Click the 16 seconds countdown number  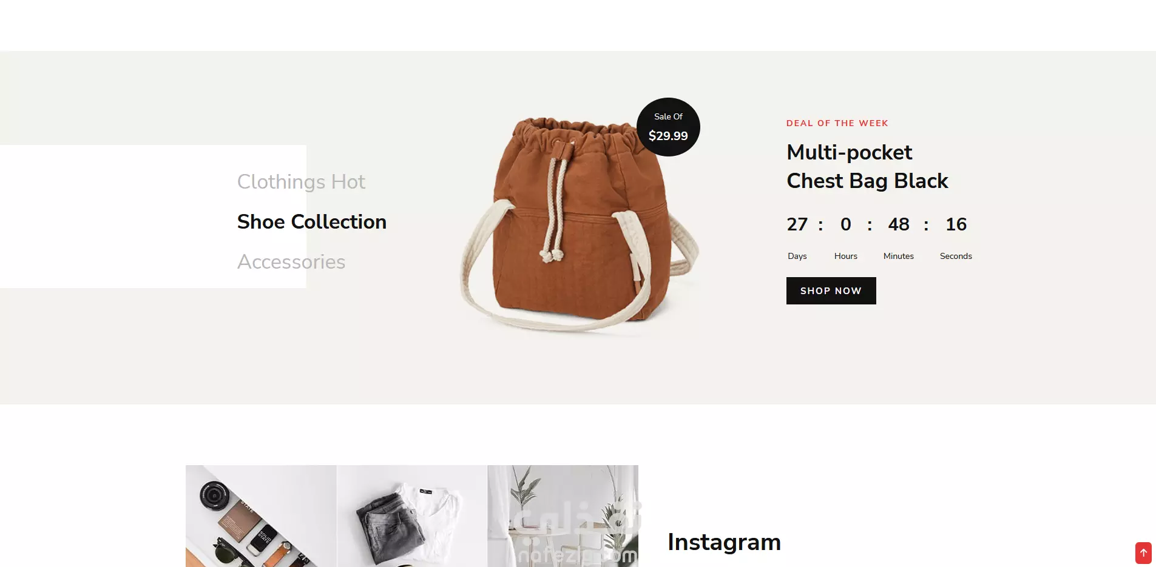click(x=956, y=224)
